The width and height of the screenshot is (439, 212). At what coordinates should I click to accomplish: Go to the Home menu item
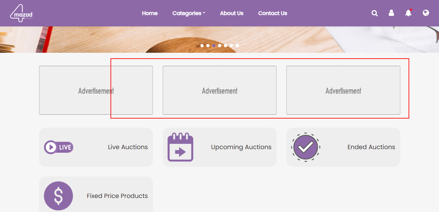pyautogui.click(x=150, y=13)
